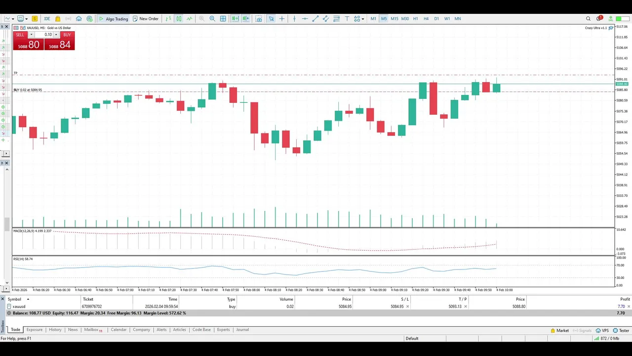632x356 pixels.
Task: Select the cursor arrow tool
Action: 271,19
